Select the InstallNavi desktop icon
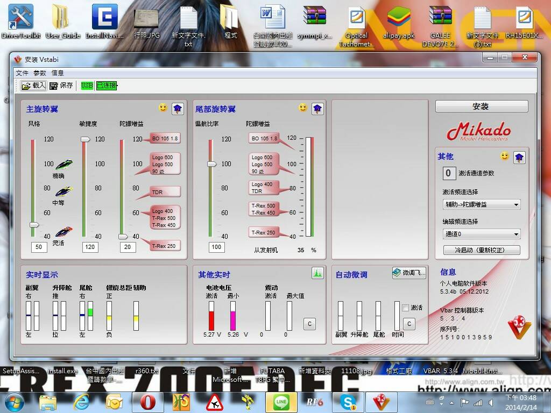The width and height of the screenshot is (551, 413). 105,21
